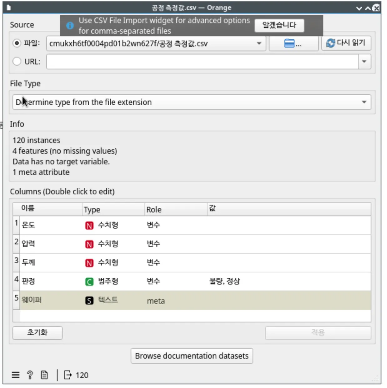387x388 pixels.
Task: Click the 초기화 reset button
Action: [38, 332]
